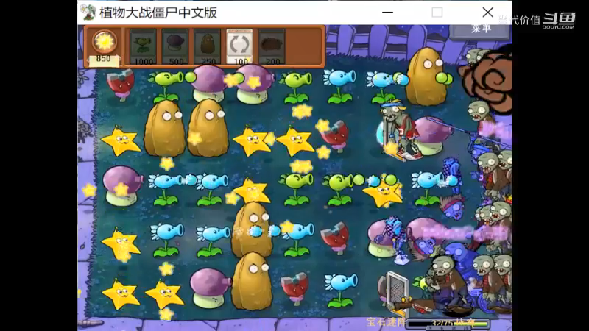Screen dimensions: 589x331
Task: Select the starfruit starting the fourth row
Action: click(x=121, y=243)
